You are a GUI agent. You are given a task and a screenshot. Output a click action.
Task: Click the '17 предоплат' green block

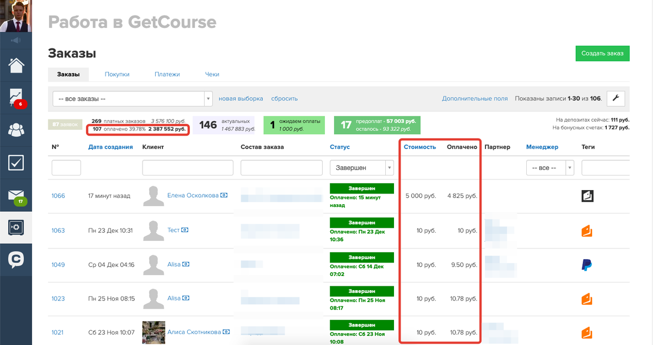378,125
